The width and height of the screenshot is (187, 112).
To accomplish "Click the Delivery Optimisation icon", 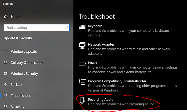I will (5, 63).
